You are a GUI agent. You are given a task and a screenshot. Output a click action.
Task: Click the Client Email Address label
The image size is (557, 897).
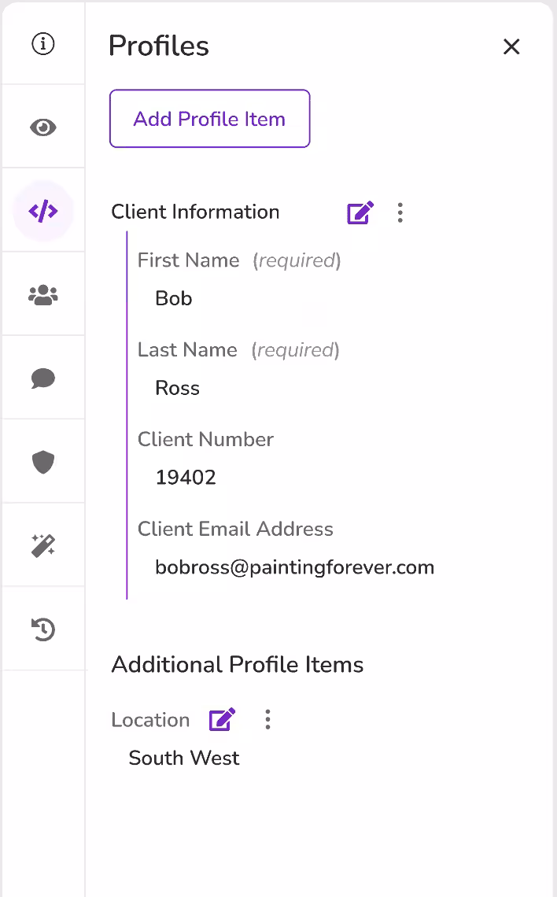pos(235,530)
